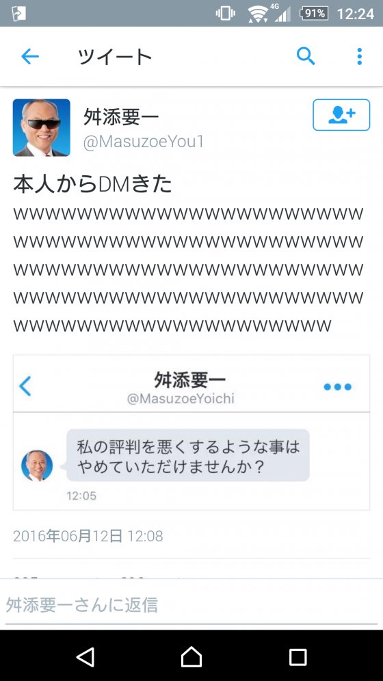Viewport: 383px width, 681px height.
Task: Focus the 舛添要一さんに返信 reply field
Action: click(x=191, y=605)
